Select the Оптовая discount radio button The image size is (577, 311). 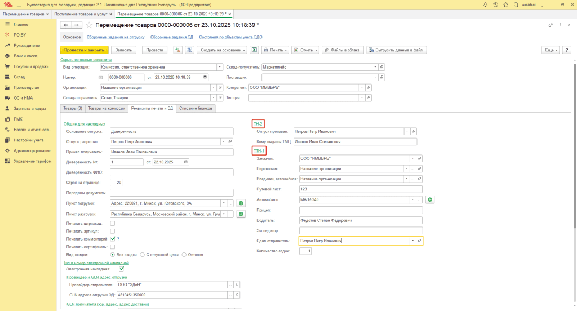click(185, 255)
